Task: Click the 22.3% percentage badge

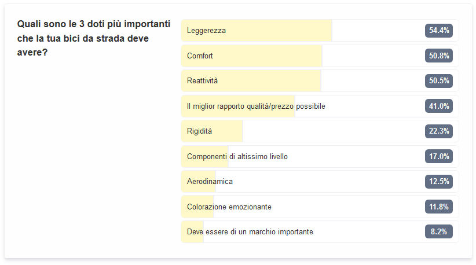Action: [438, 131]
